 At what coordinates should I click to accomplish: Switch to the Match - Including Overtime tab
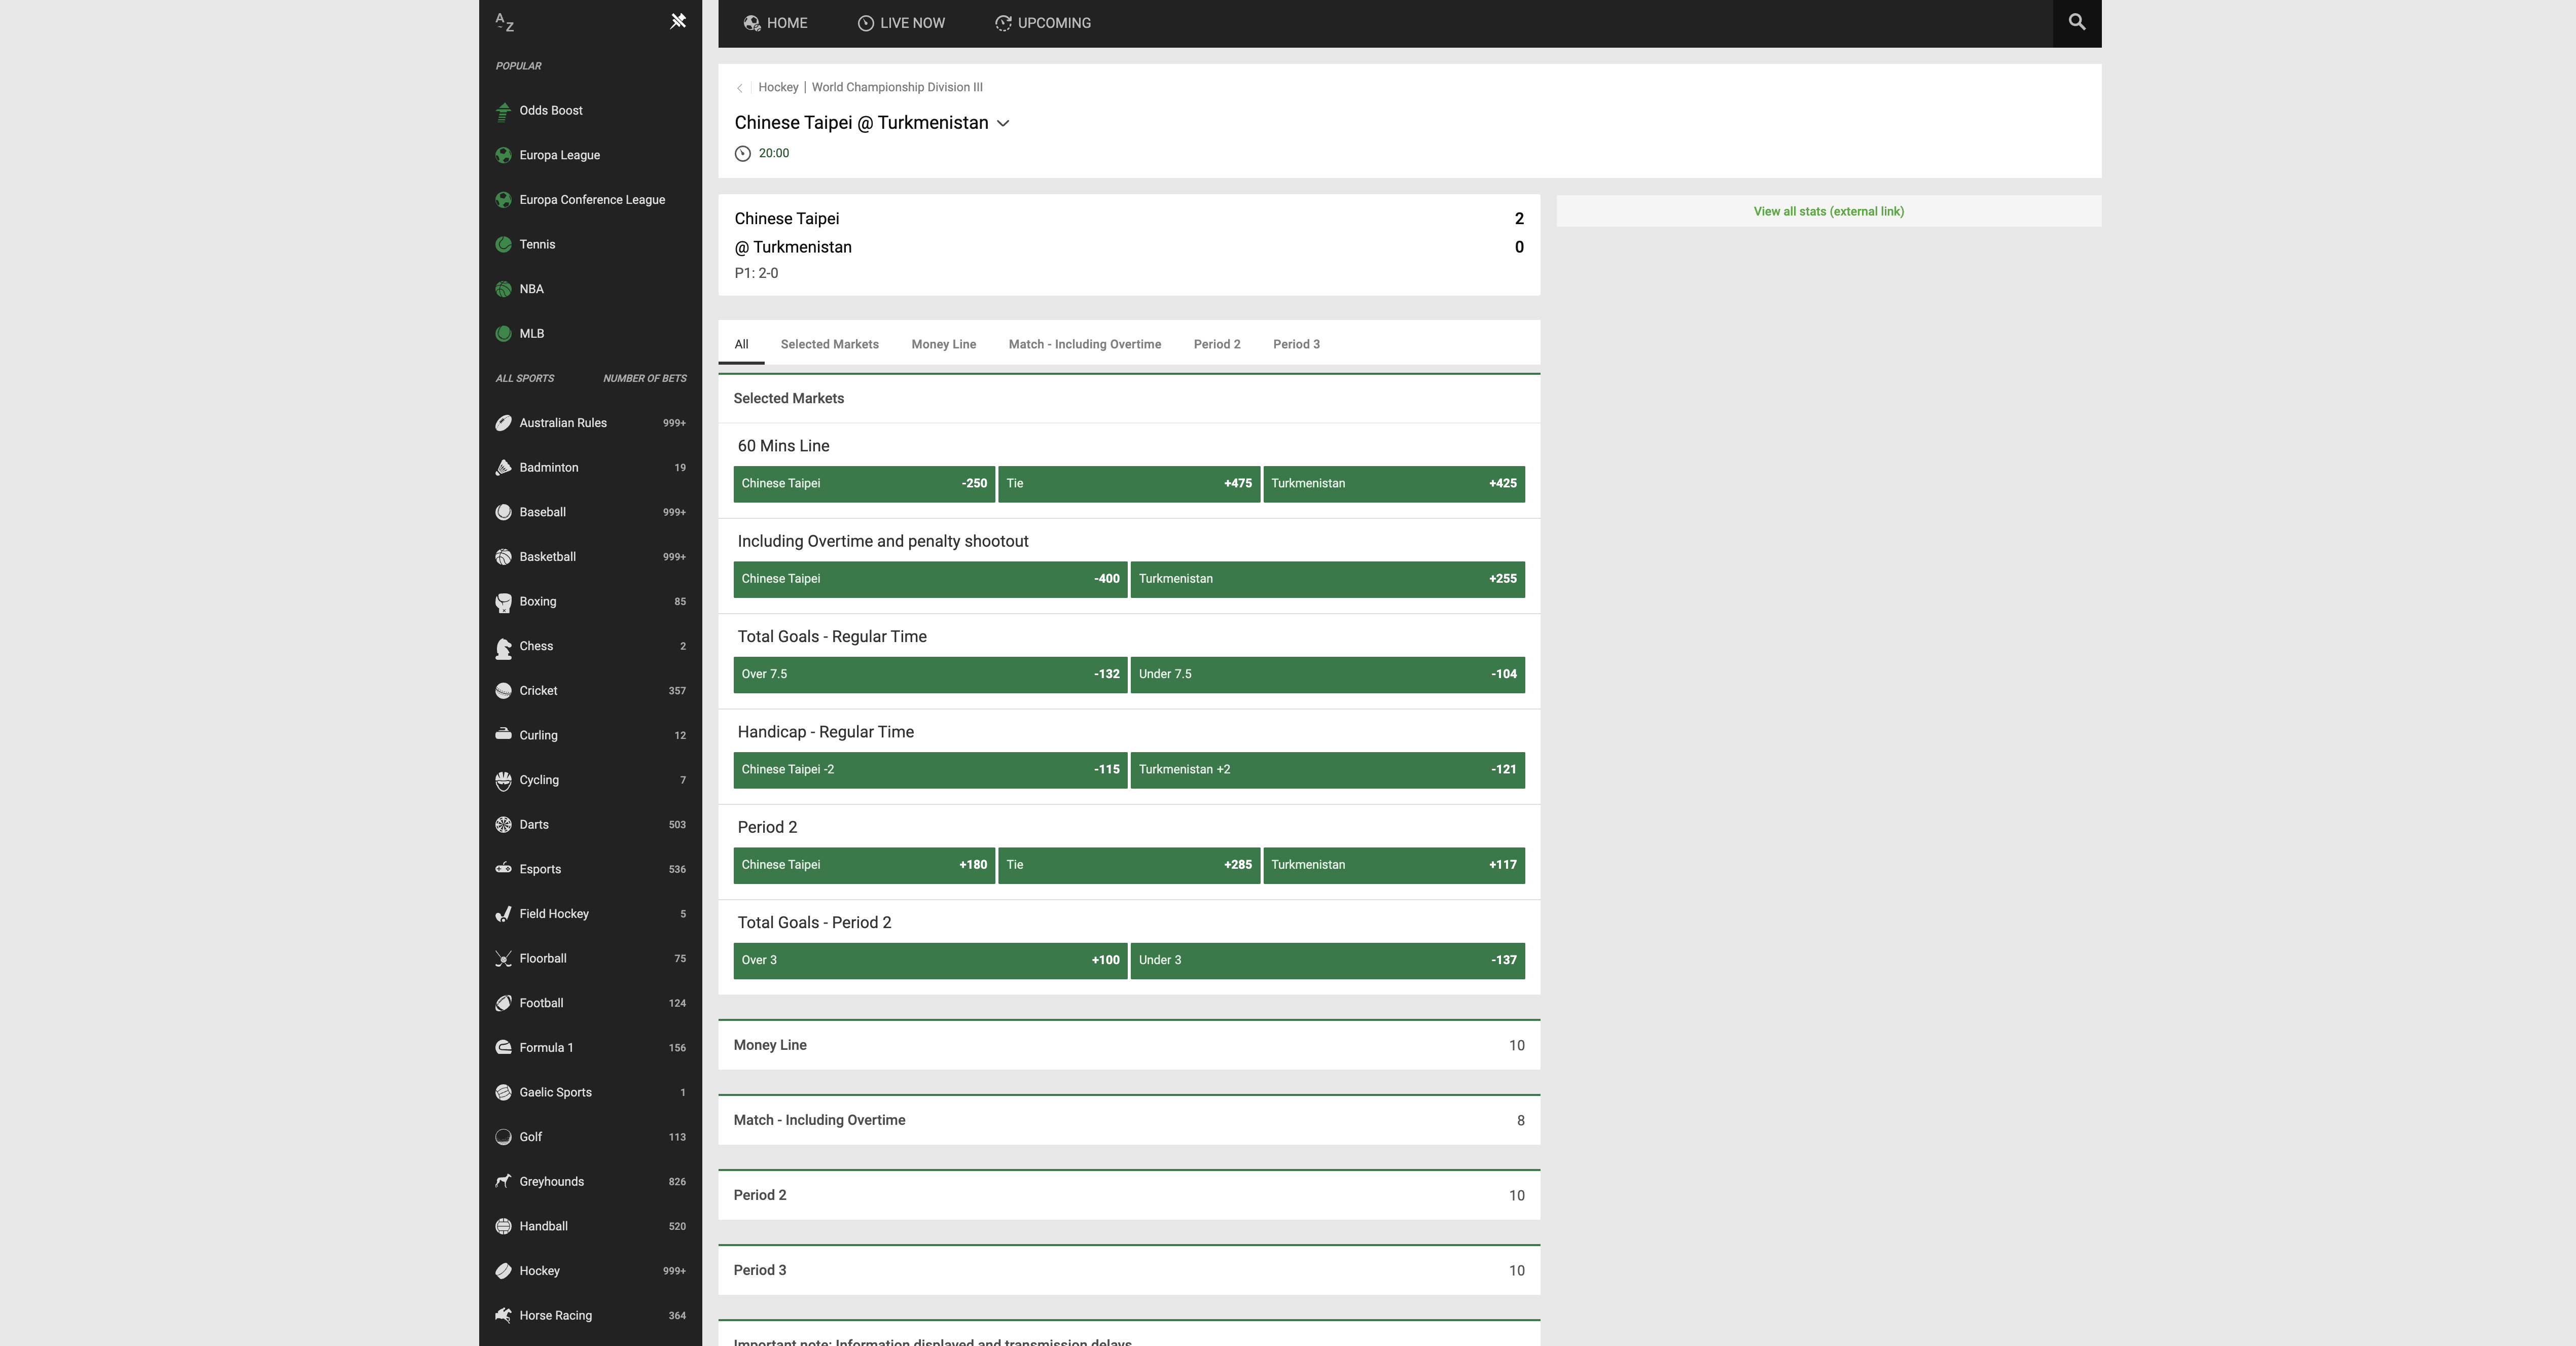(x=1084, y=344)
